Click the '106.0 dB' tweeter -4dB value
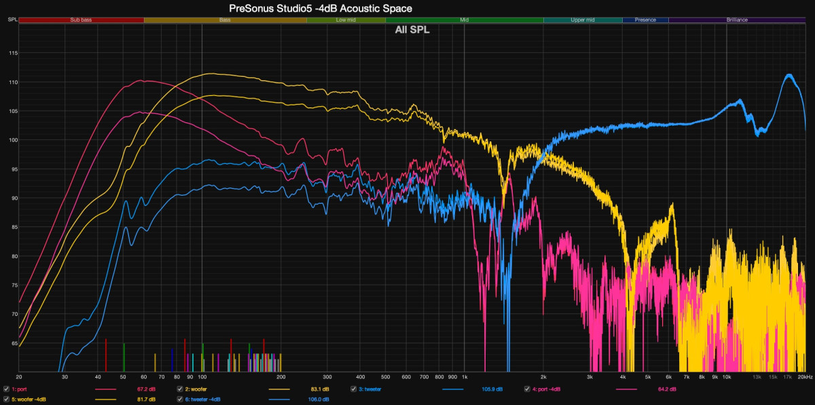The width and height of the screenshot is (815, 405). click(319, 399)
